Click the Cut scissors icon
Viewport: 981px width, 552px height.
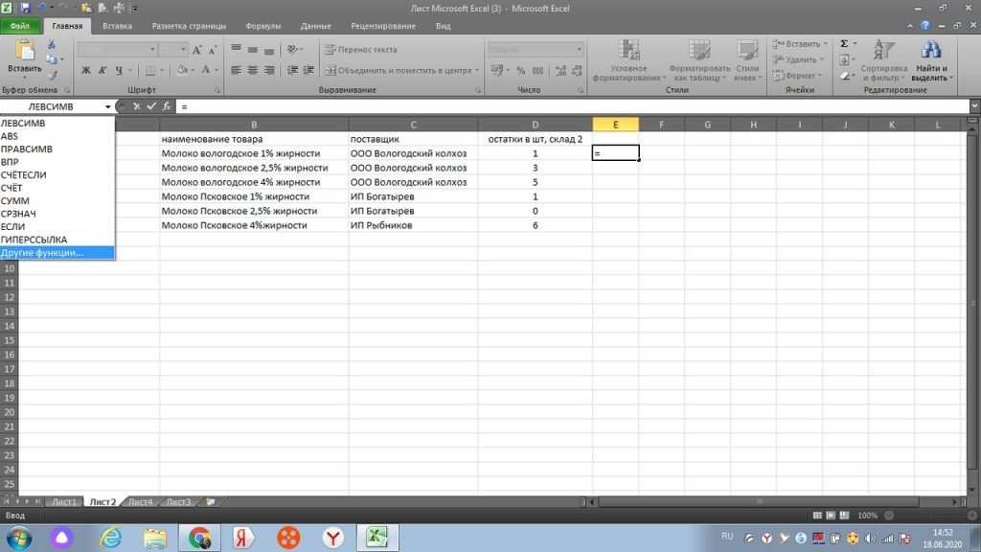(52, 45)
